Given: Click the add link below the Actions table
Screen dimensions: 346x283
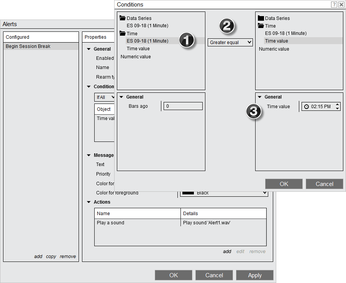Looking at the screenshot, I should coord(227,251).
